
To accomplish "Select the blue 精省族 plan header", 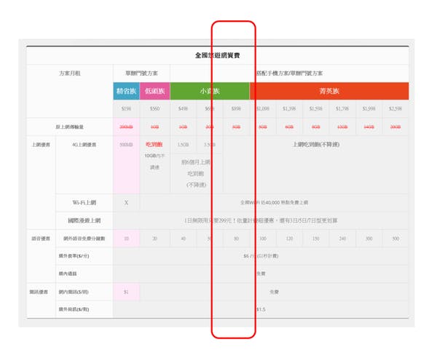I will (x=127, y=91).
